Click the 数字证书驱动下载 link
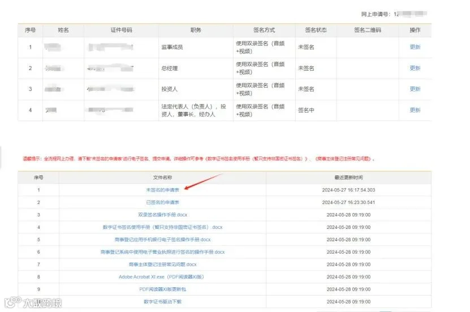This screenshot has width=470, height=312. pos(162,301)
